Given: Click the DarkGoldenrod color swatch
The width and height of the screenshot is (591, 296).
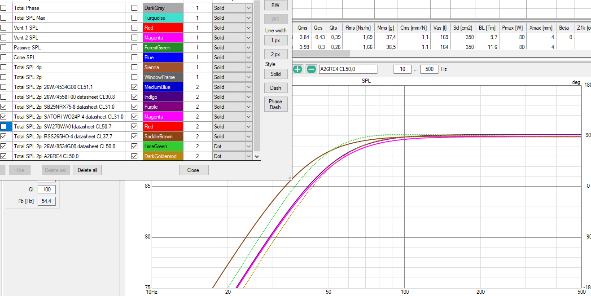Looking at the screenshot, I should click(163, 156).
